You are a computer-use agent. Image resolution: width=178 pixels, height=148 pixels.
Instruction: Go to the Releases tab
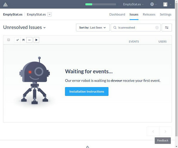click(x=149, y=14)
